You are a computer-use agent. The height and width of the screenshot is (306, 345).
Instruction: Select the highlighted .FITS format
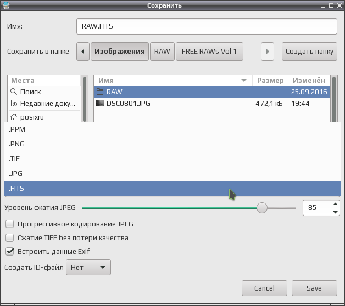coord(172,188)
